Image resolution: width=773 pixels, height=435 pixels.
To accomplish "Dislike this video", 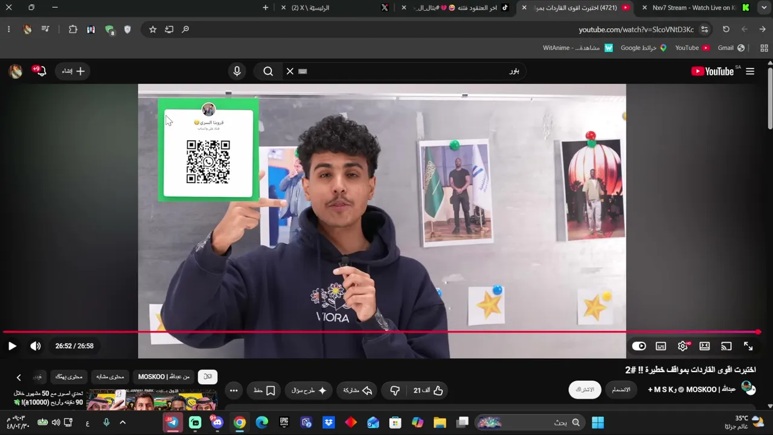I will click(395, 391).
